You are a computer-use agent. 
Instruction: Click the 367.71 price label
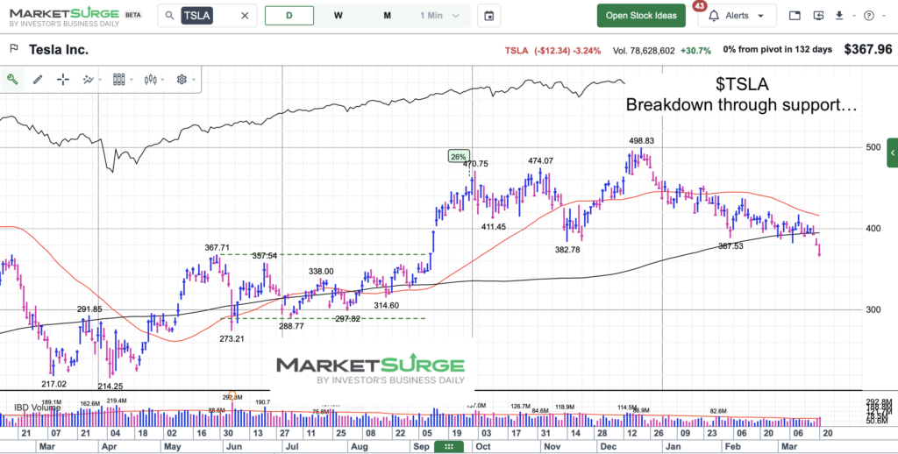(x=218, y=247)
